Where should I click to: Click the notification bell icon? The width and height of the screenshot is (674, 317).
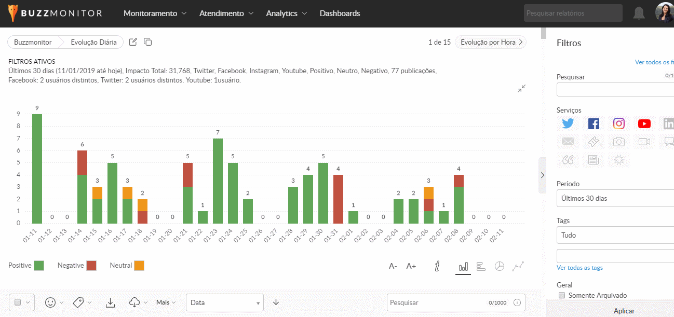point(639,13)
